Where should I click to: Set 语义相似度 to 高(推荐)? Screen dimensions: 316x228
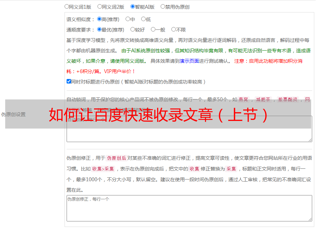click(x=99, y=19)
